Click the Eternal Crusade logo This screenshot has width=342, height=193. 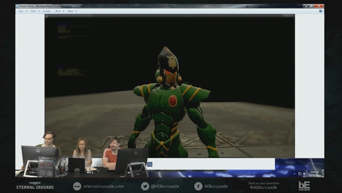35,185
